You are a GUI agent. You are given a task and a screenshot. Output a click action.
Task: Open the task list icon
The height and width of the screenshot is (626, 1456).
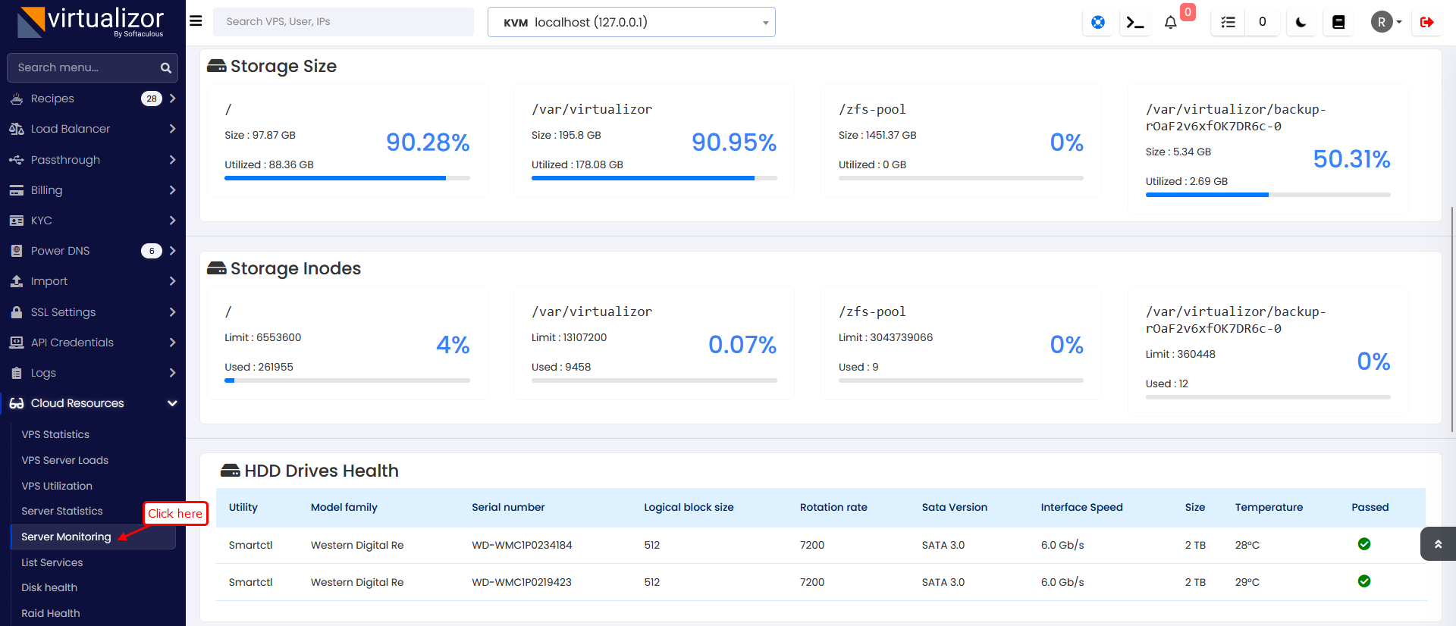click(x=1228, y=22)
